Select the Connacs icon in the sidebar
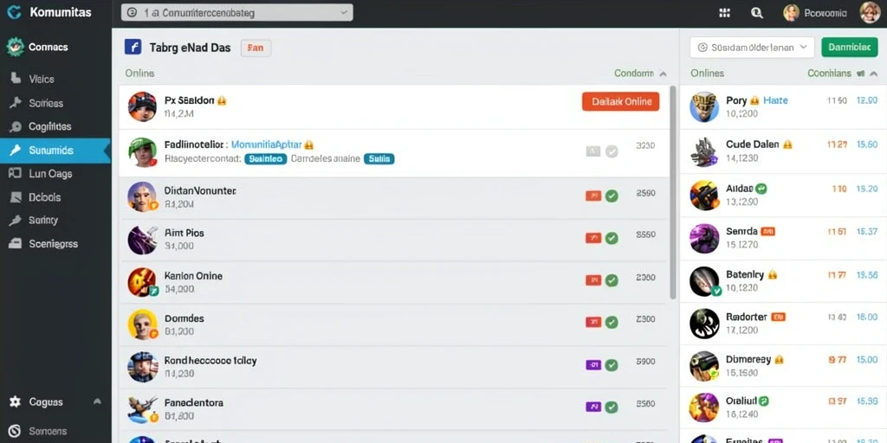This screenshot has height=443, width=887. point(15,47)
